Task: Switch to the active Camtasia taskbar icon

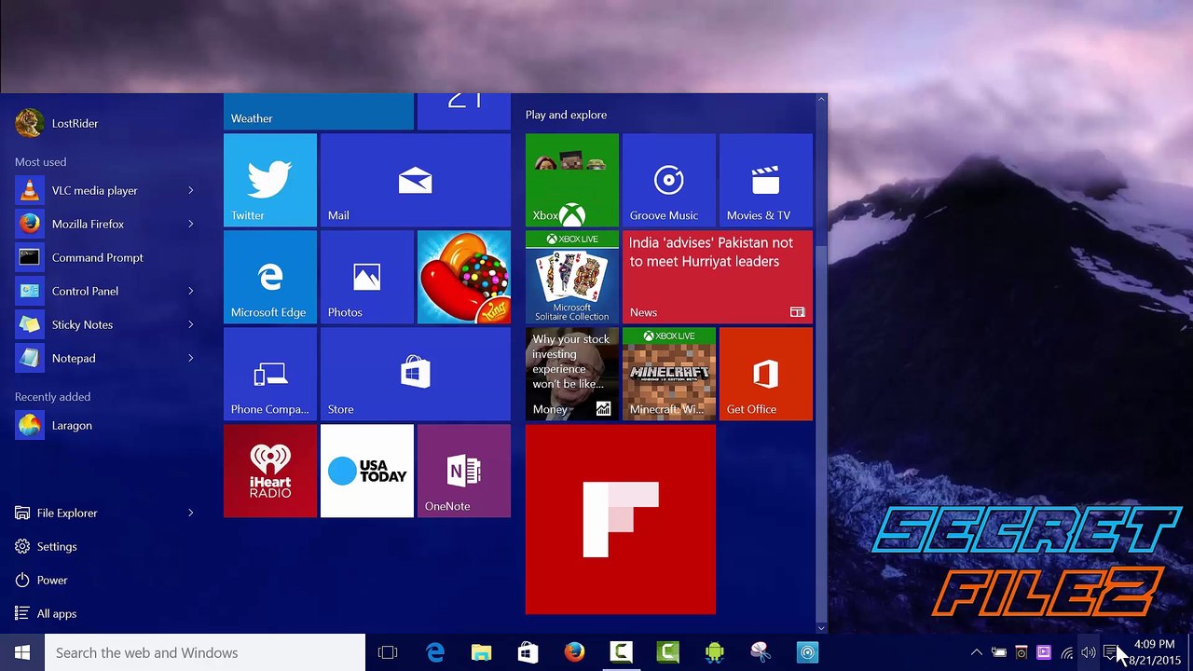Action: 621,652
